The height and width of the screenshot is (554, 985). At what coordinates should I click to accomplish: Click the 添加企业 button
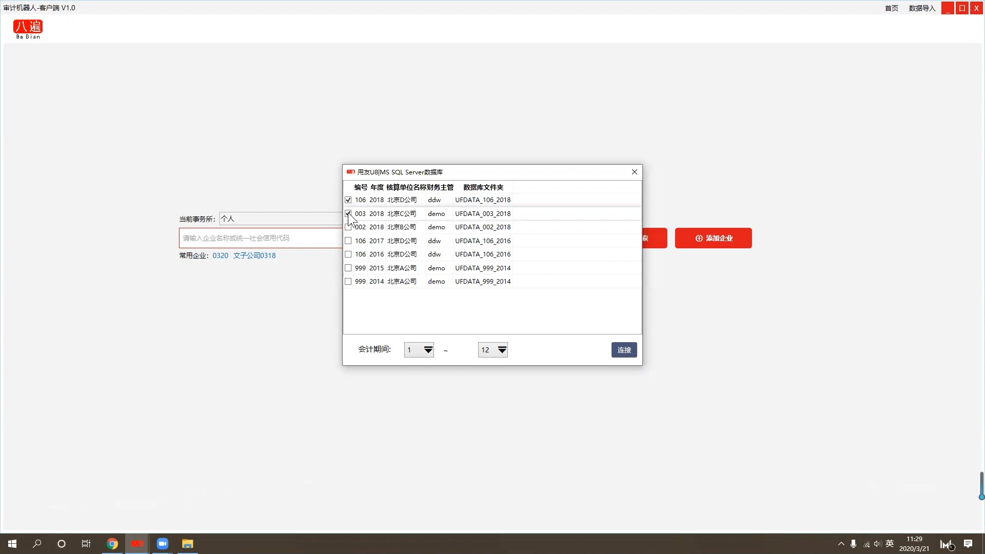(713, 238)
